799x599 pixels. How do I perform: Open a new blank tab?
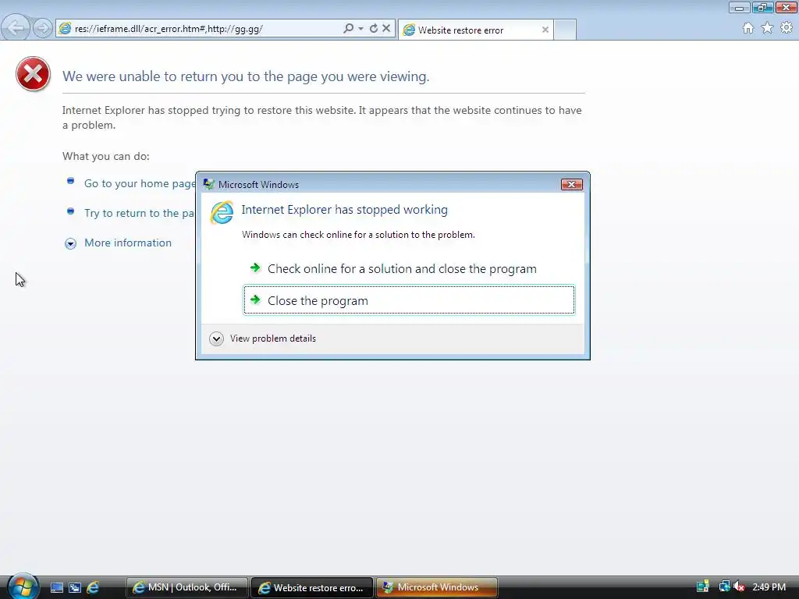tap(565, 30)
